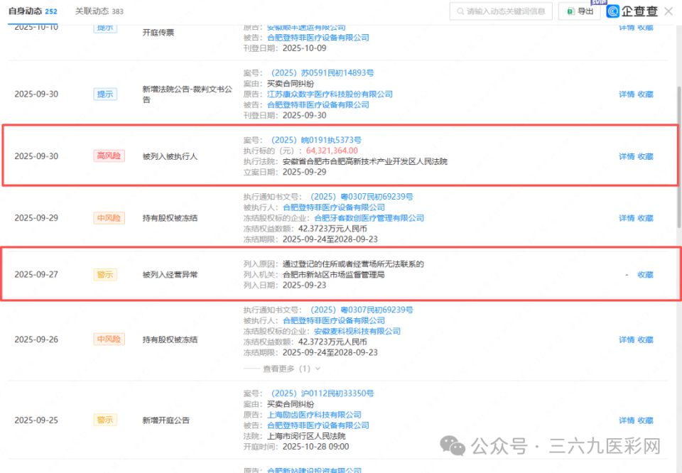The height and width of the screenshot is (473, 682).
Task: Click the Excel icon in 导出 button
Action: click(x=570, y=11)
